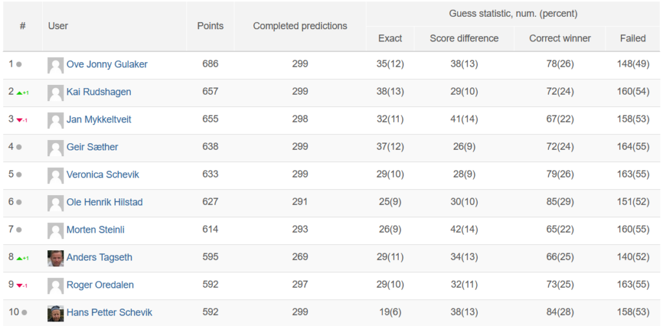The height and width of the screenshot is (326, 663).
Task: Click the red down arrow at rank 9
Action: coord(19,285)
